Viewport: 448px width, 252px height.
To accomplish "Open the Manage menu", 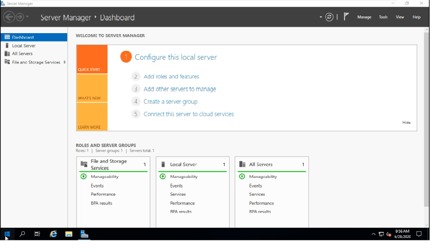I will pos(364,17).
